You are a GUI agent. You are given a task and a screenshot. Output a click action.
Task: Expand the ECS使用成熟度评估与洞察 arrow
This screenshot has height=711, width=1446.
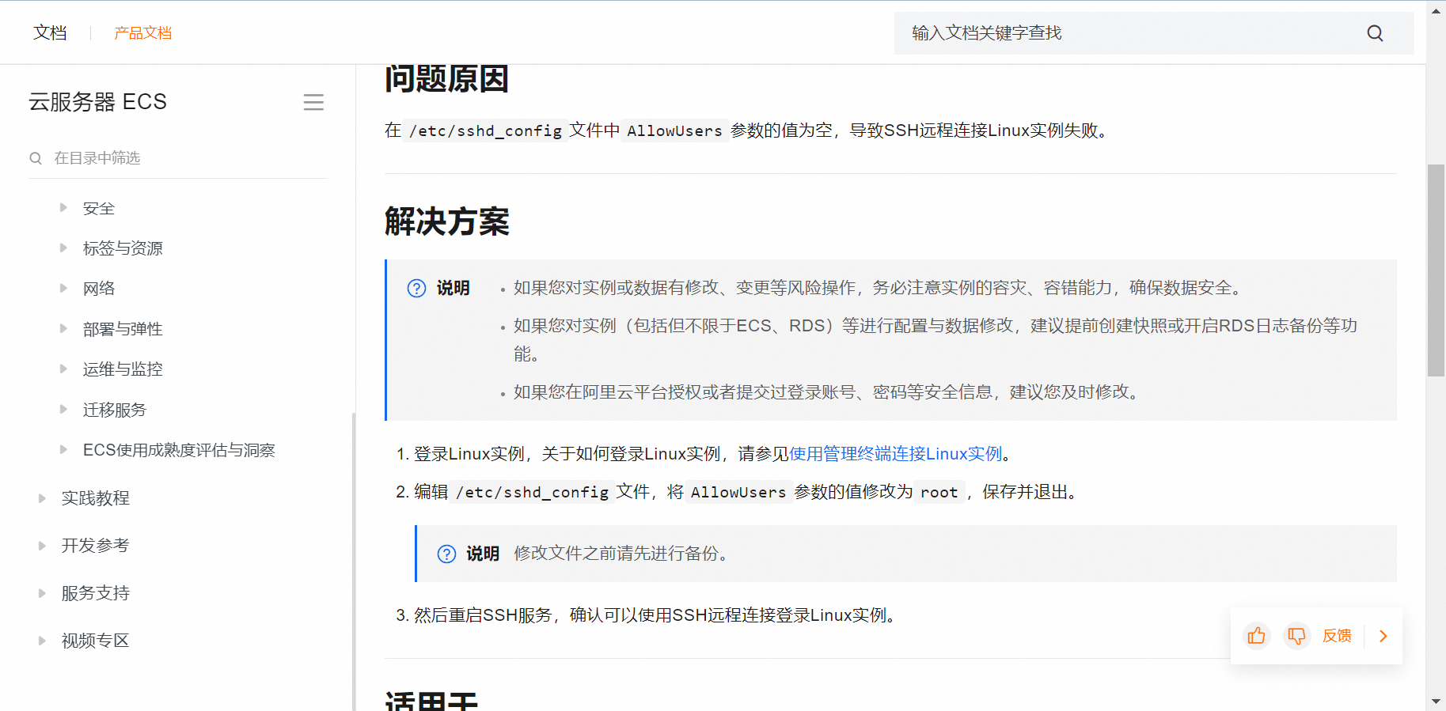63,450
